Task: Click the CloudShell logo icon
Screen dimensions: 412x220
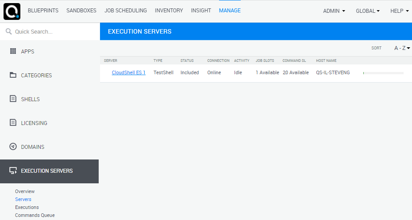Action: (12, 11)
